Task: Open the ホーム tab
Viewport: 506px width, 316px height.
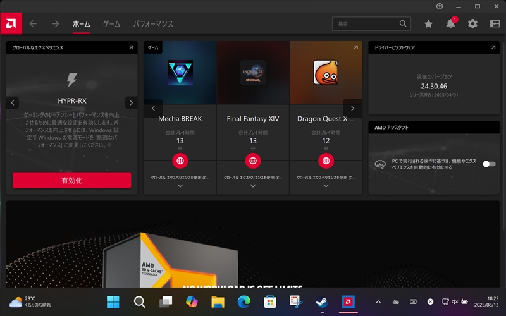Action: point(82,24)
